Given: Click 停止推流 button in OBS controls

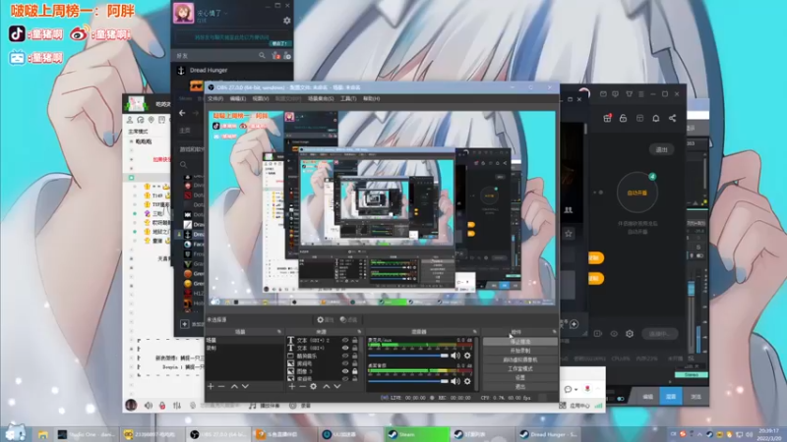Looking at the screenshot, I should pyautogui.click(x=520, y=342).
